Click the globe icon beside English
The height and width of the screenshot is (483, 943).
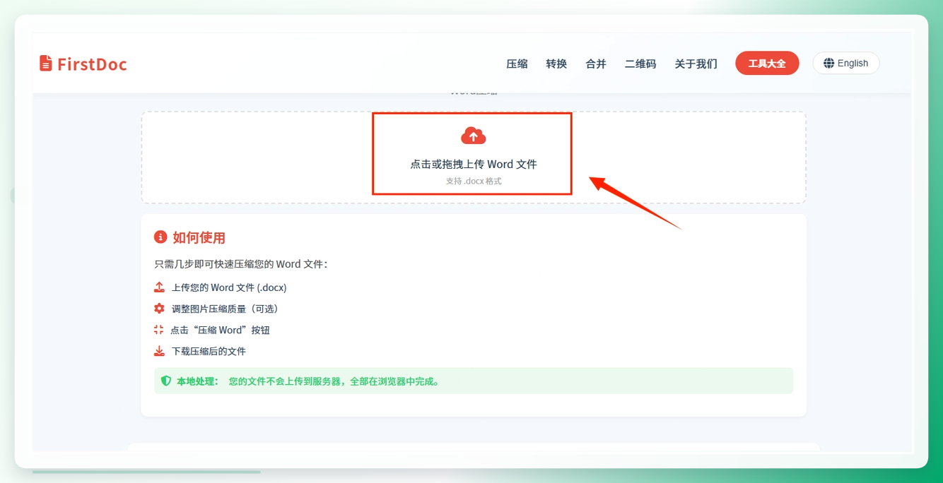tap(828, 63)
